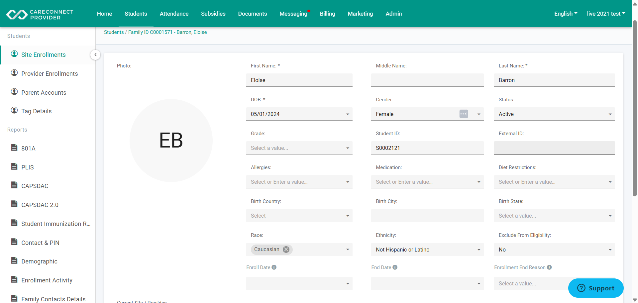Click the Provider Enrollments person icon
The width and height of the screenshot is (638, 303).
point(14,73)
